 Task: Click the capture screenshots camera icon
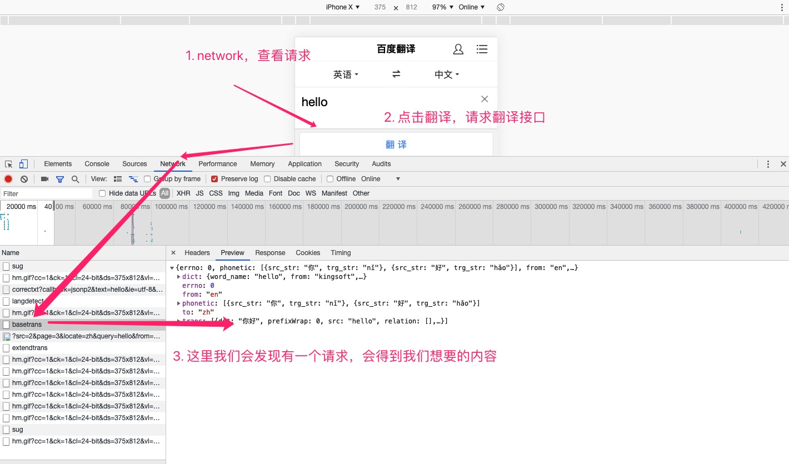click(44, 179)
